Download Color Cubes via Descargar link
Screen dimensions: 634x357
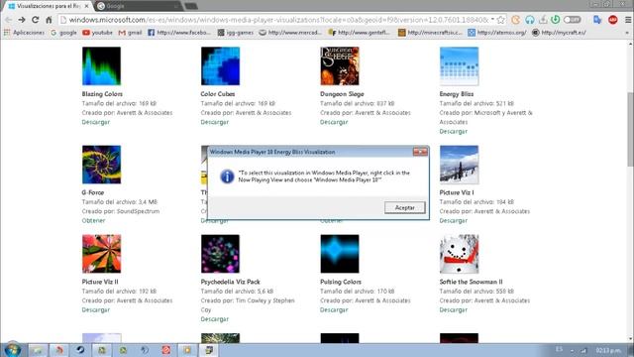(x=215, y=122)
